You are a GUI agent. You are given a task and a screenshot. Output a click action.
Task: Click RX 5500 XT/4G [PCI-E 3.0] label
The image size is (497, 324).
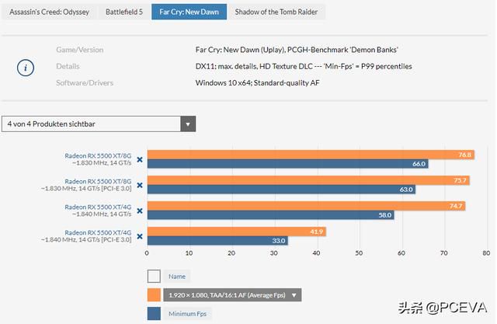click(x=86, y=236)
